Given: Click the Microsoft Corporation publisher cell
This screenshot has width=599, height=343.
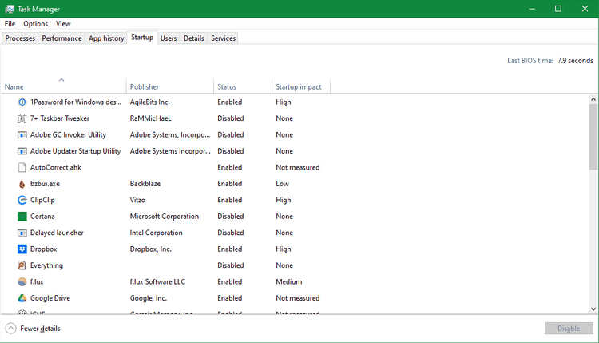Looking at the screenshot, I should [x=165, y=217].
